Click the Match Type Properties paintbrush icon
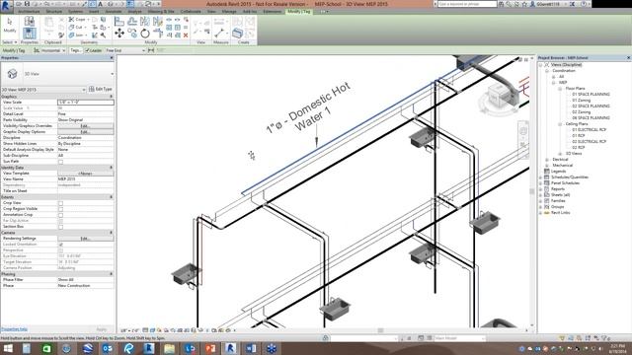Viewport: 632px width, 355px height. pyautogui.click(x=61, y=35)
